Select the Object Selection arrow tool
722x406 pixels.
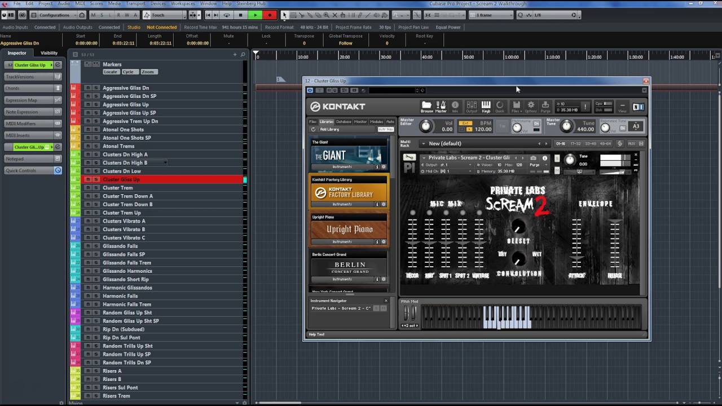coord(284,15)
